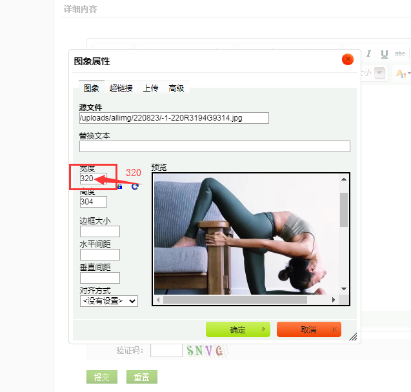Switch to the 上传 tab
The image size is (411, 392).
[x=151, y=88]
